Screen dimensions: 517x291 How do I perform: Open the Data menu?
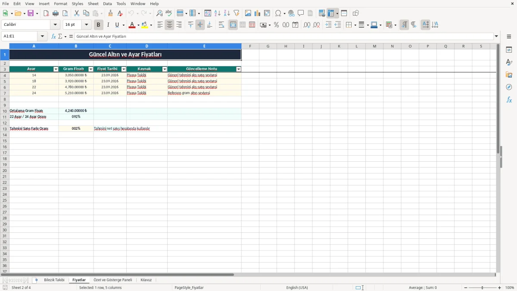click(107, 3)
